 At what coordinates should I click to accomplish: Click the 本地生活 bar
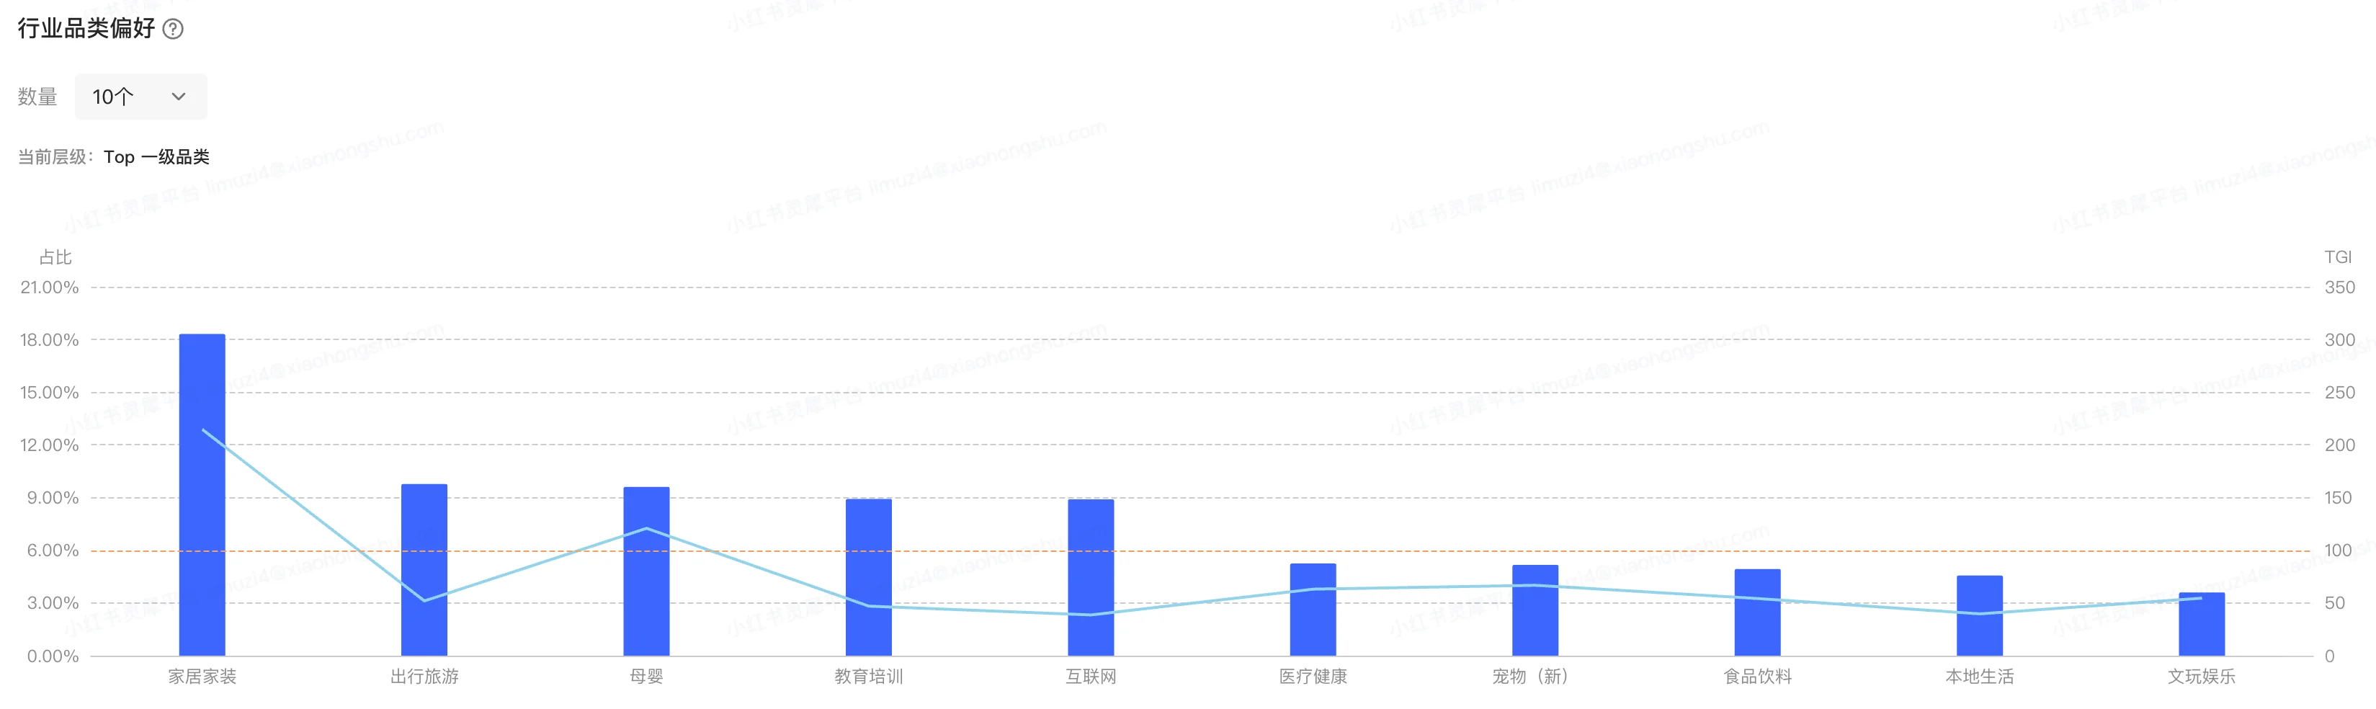point(1979,616)
